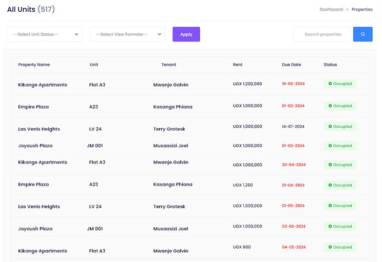Click Occupied badge in the 03-05-2024 row
This screenshot has height=262, width=382.
(x=339, y=226)
